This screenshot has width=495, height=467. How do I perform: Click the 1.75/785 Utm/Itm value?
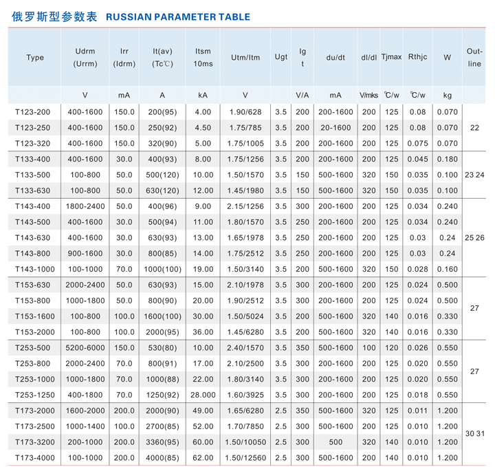pos(245,128)
